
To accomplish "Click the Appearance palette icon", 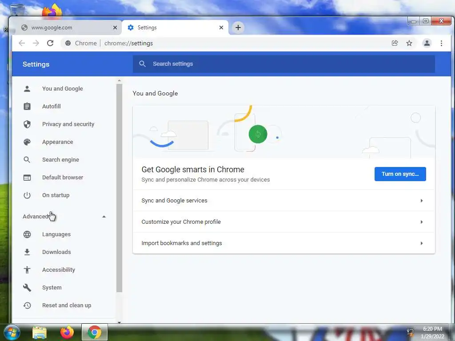I will pyautogui.click(x=27, y=142).
